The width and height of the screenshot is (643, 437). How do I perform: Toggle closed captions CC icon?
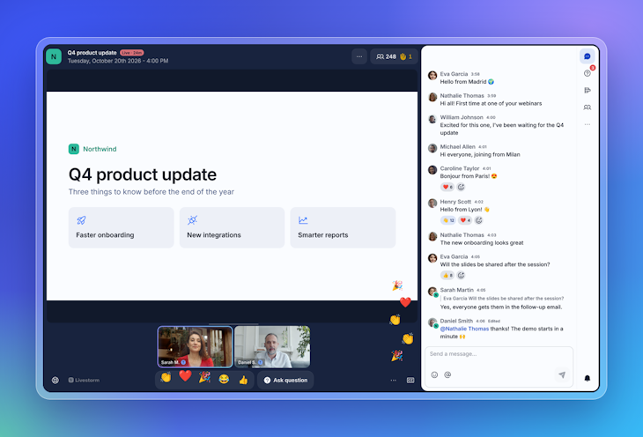(410, 380)
